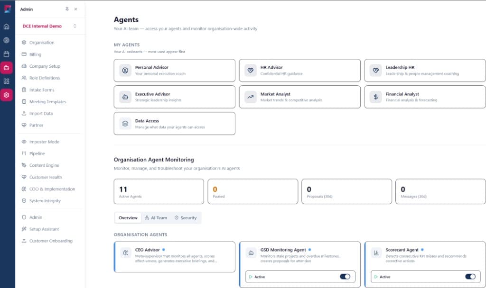Open the settings gear at the bottom rail
The image size is (486, 288).
6,95
